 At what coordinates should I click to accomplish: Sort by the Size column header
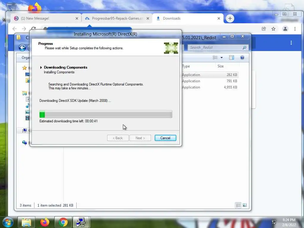221,66
